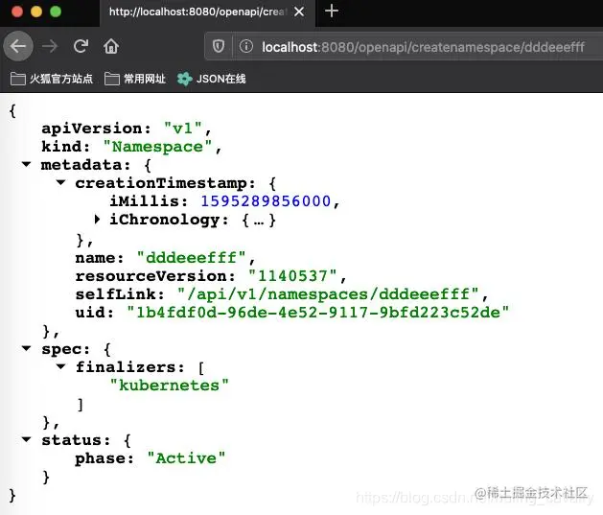Click the "kubernetes" finalizer entry
This screenshot has height=515, width=603.
tap(170, 385)
